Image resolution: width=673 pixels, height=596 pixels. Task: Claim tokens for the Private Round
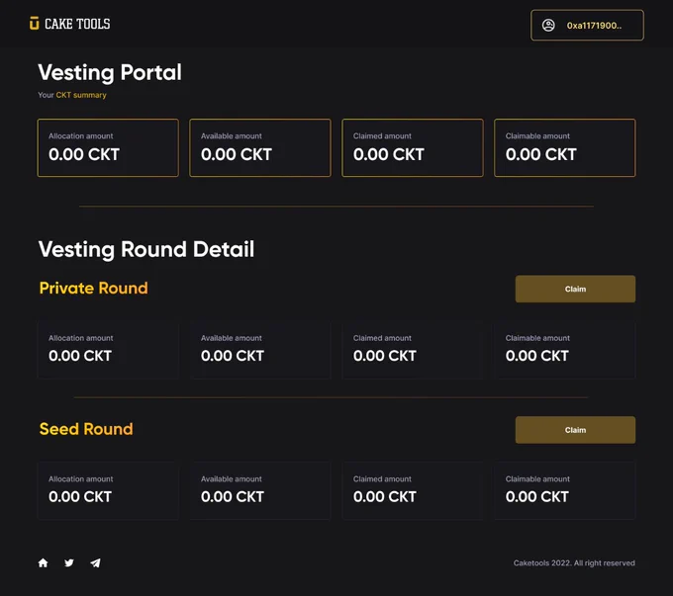tap(575, 289)
